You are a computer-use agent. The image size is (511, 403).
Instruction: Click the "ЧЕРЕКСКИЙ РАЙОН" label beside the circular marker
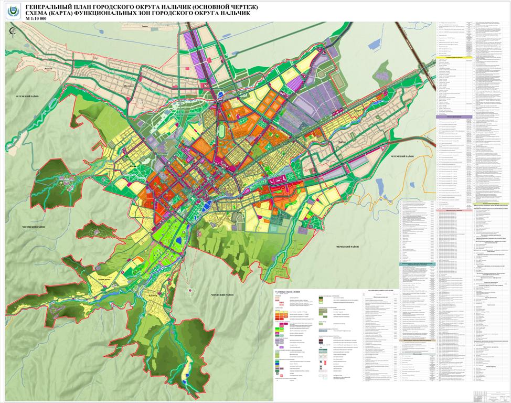222,295
